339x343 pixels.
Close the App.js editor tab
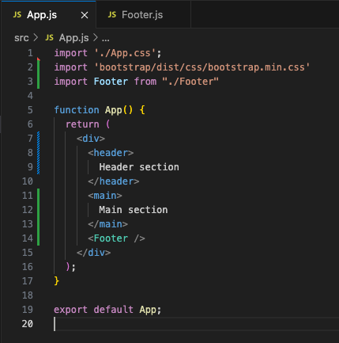(x=85, y=15)
